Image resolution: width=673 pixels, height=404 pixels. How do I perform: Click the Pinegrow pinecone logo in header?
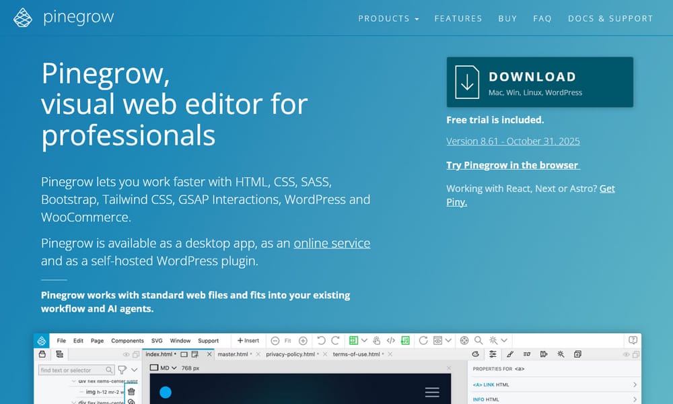23,18
